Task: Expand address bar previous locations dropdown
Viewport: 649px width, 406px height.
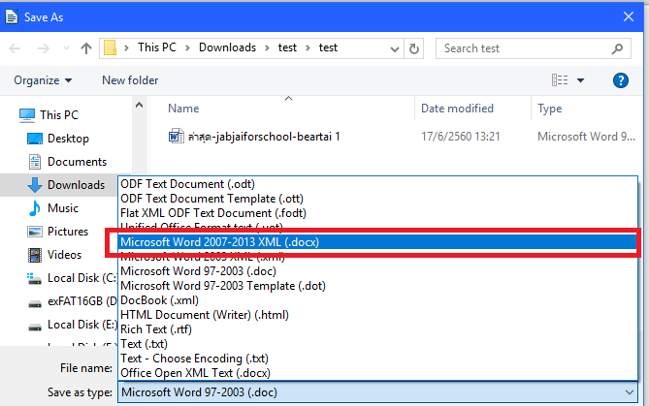Action: tap(395, 49)
